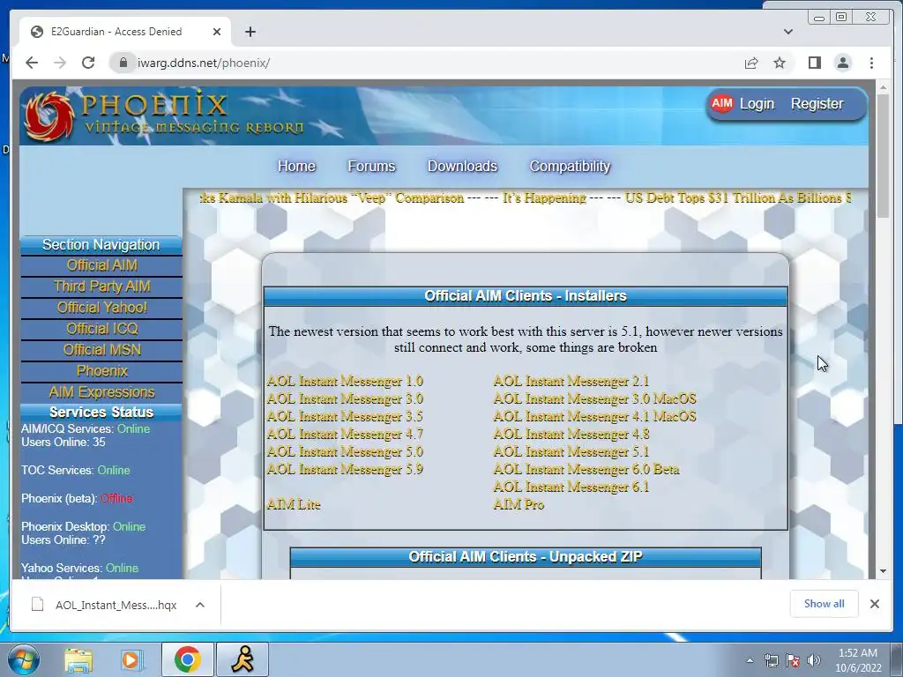The image size is (903, 677).
Task: Download AOL Instant Messenger 3.0 MacOS
Action: point(595,399)
